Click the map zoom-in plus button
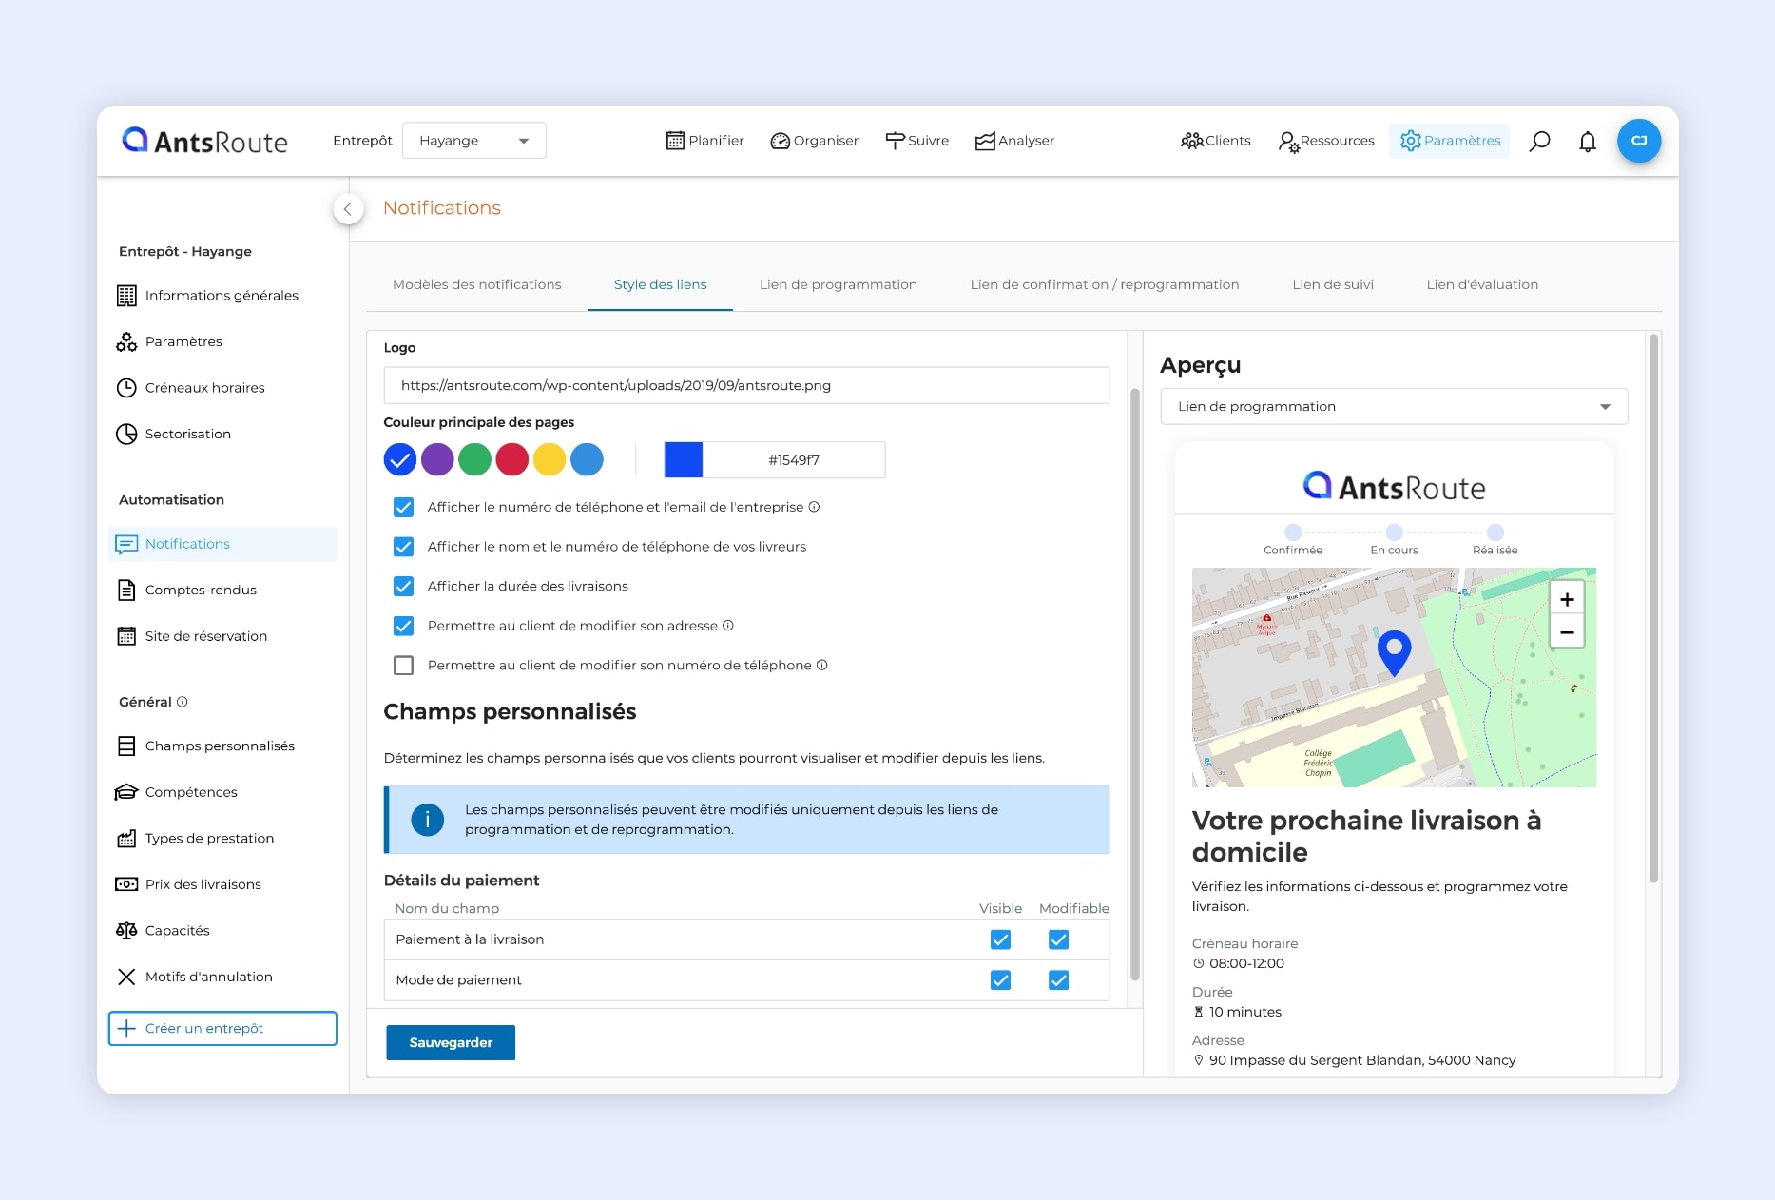This screenshot has width=1775, height=1201. tap(1567, 599)
